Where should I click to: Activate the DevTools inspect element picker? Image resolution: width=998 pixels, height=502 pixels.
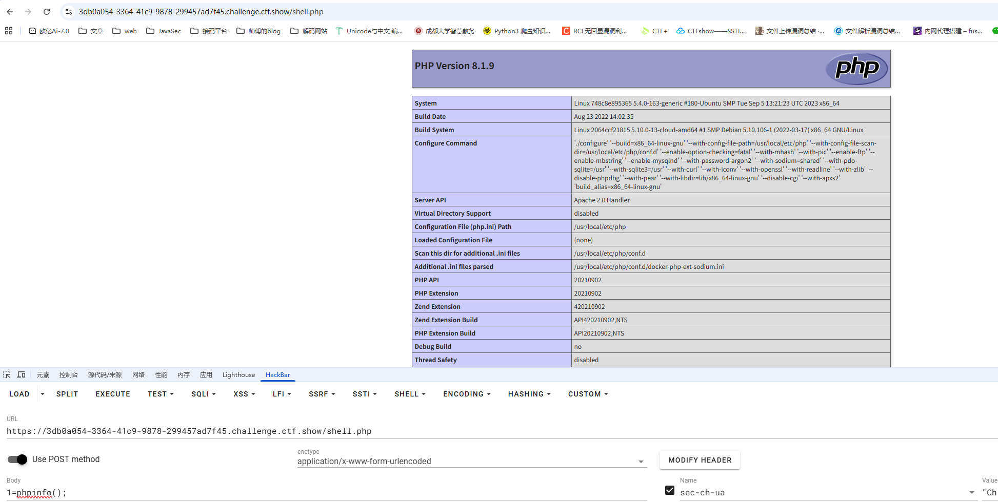[7, 374]
